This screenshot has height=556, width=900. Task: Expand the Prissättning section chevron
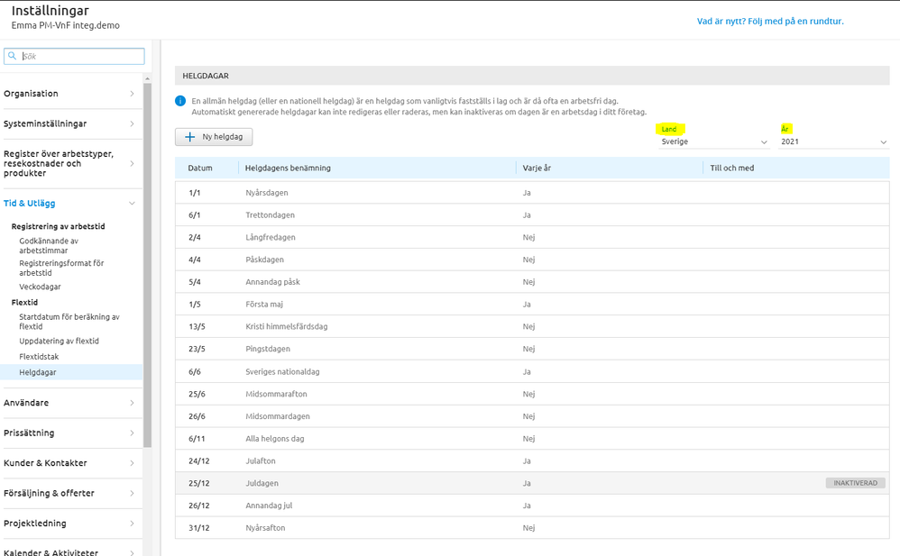tap(132, 433)
